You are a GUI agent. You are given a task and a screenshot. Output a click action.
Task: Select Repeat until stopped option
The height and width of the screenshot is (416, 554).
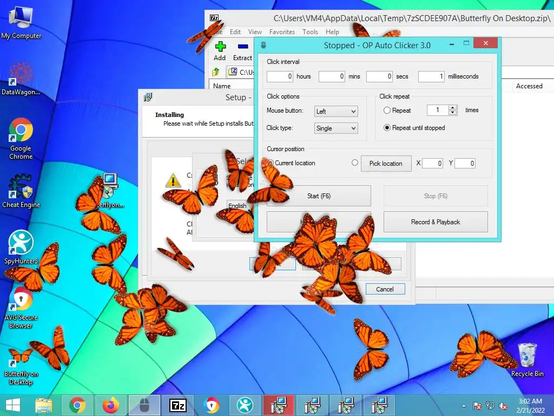pos(387,128)
